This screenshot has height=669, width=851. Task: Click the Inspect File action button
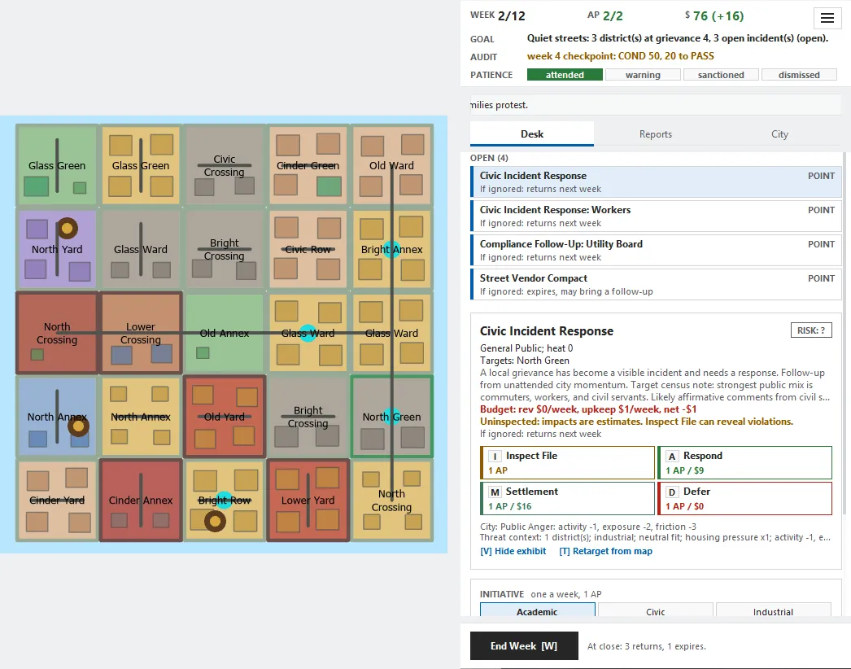pos(568,462)
